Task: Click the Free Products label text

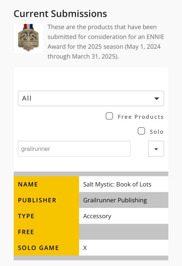Action: pyautogui.click(x=140, y=117)
